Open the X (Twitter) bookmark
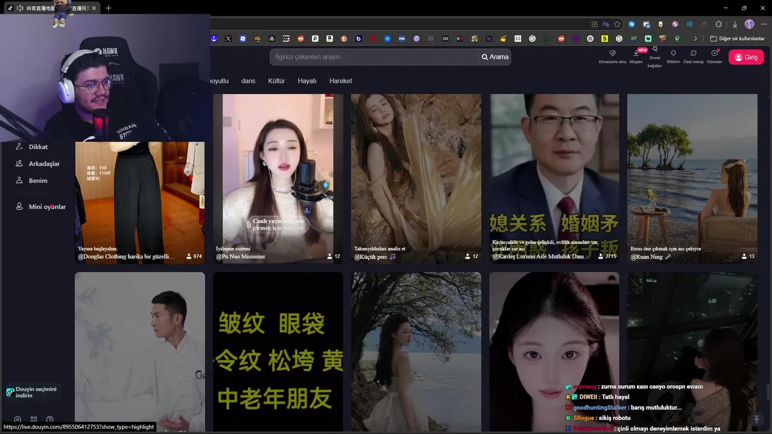 click(x=229, y=39)
